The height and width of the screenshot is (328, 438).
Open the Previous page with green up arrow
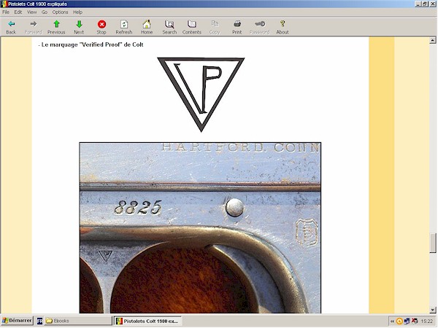(x=56, y=27)
